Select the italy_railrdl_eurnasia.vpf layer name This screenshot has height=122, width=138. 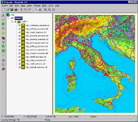(x=36, y=60)
